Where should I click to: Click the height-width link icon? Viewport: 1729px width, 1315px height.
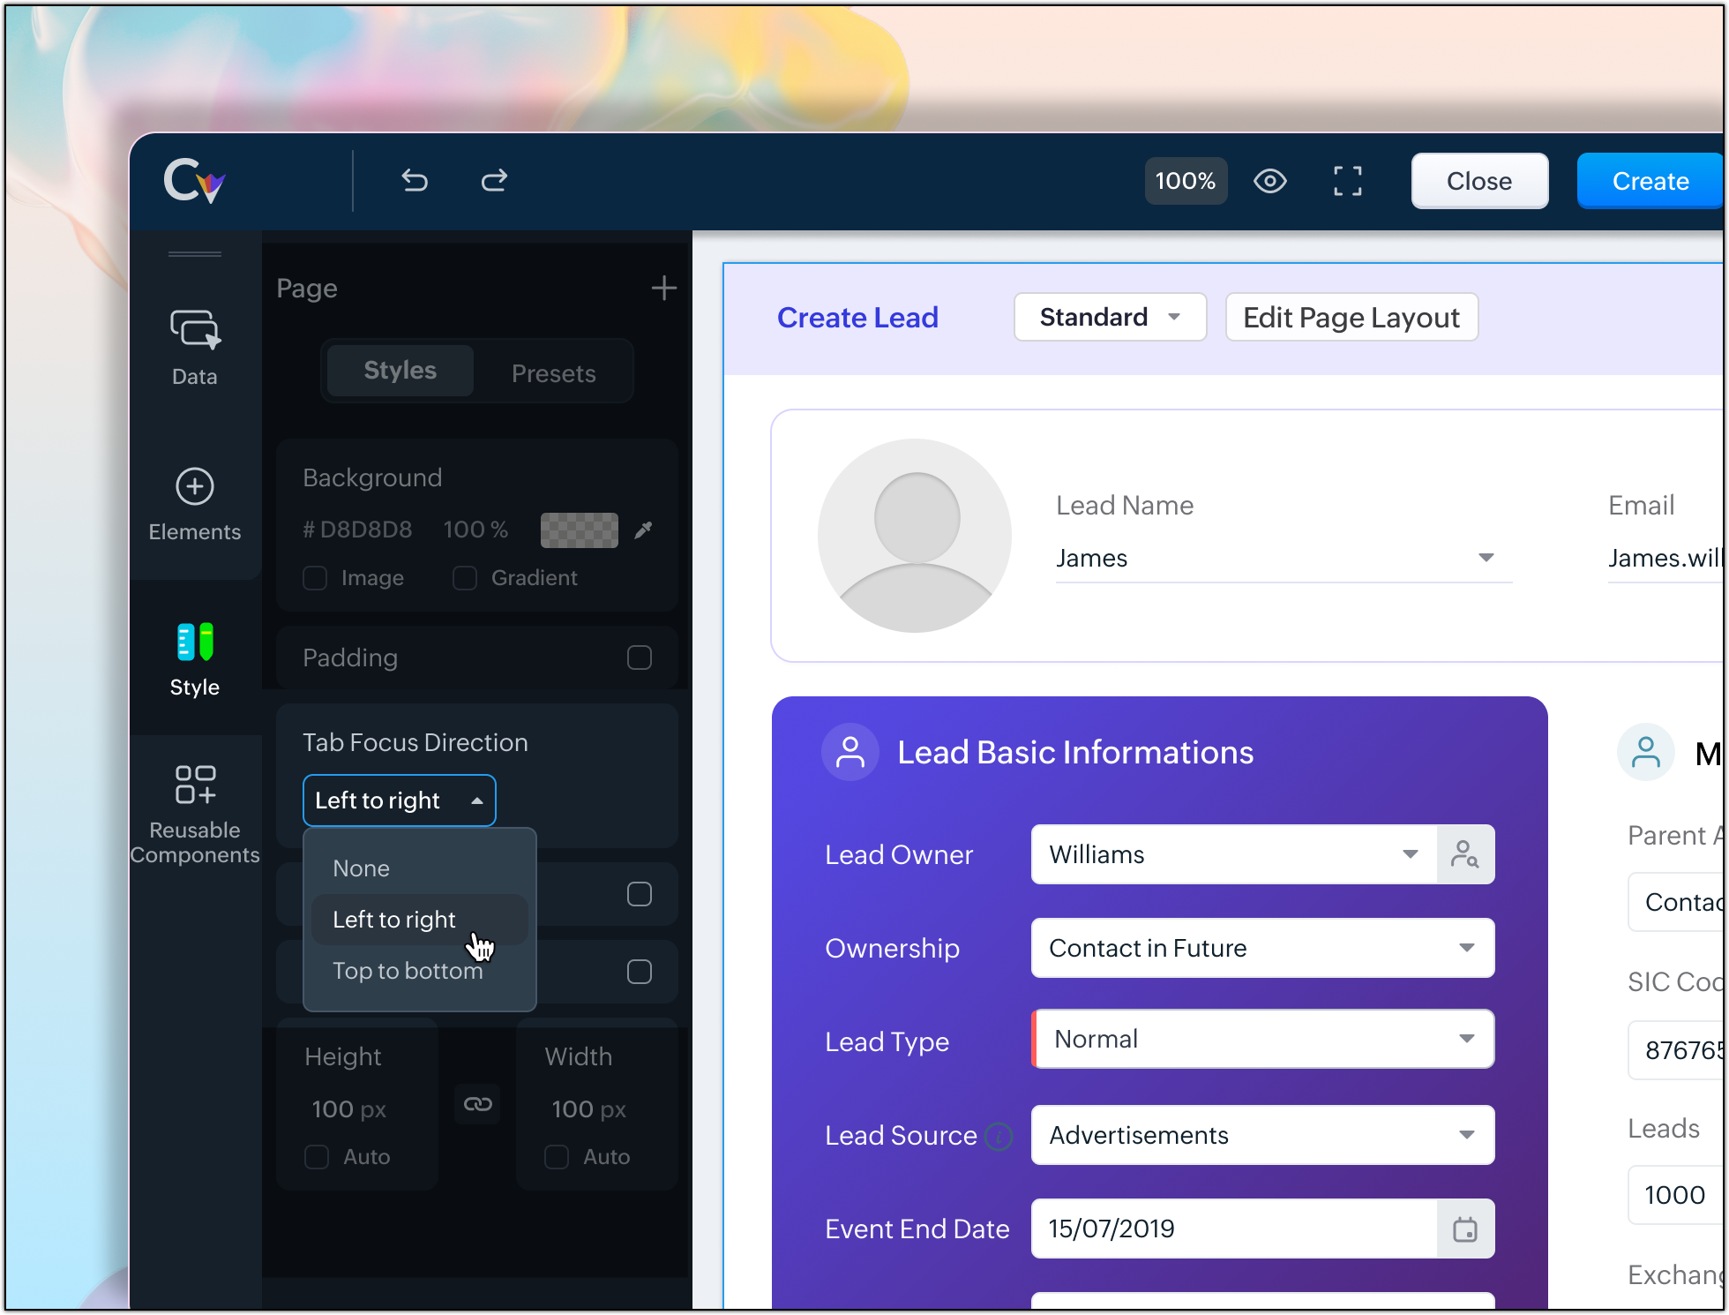pyautogui.click(x=477, y=1104)
